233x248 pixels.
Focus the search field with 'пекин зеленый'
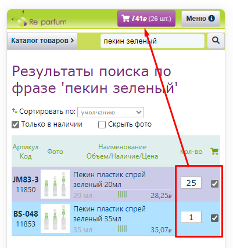(152, 41)
